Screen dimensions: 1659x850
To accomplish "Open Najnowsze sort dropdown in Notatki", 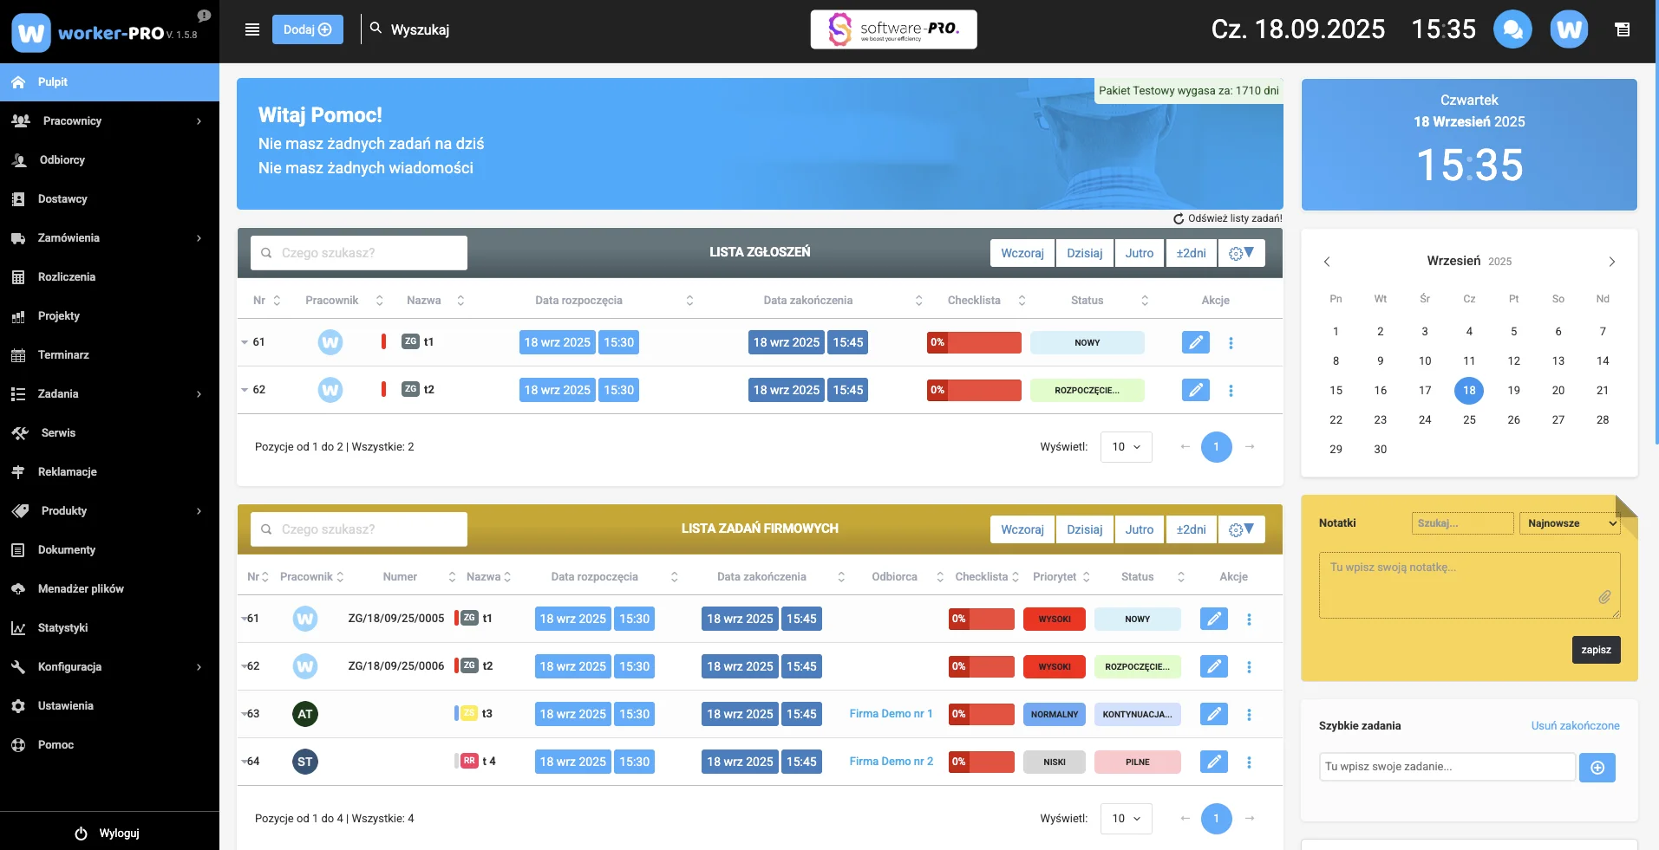I will [1570, 523].
